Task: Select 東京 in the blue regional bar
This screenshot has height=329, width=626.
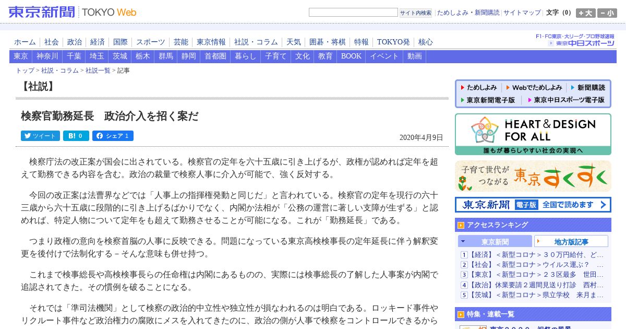Action: [x=21, y=56]
